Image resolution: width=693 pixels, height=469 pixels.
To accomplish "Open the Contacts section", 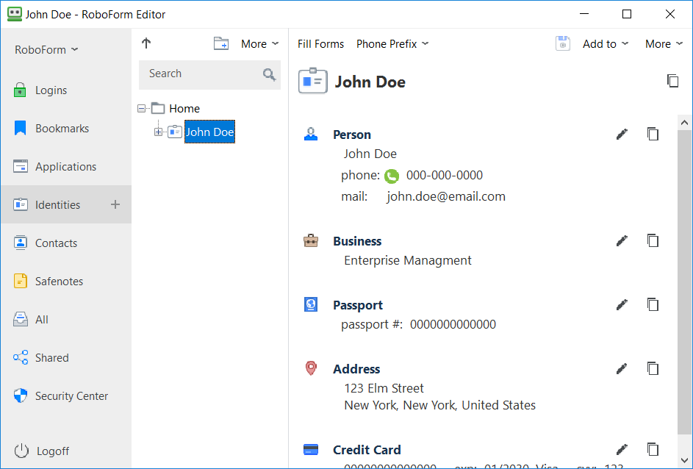I will [x=66, y=243].
